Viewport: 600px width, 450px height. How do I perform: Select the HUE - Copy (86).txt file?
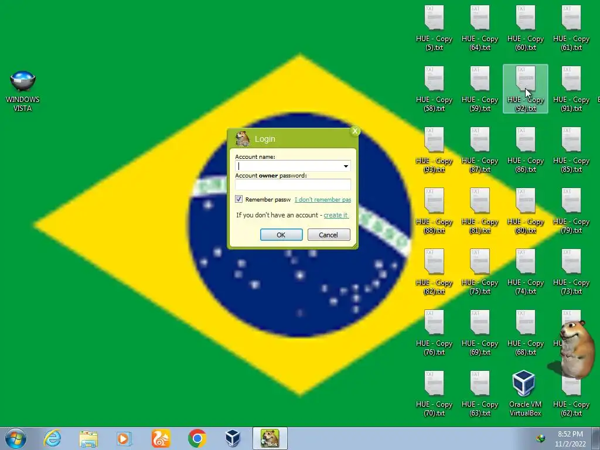(x=526, y=150)
